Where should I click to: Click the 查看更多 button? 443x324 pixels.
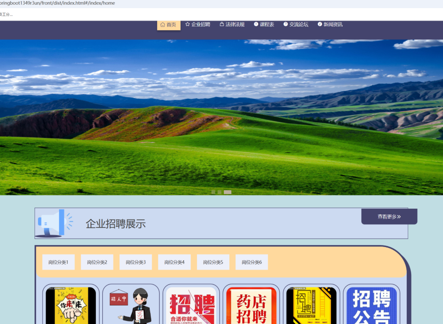coord(389,216)
